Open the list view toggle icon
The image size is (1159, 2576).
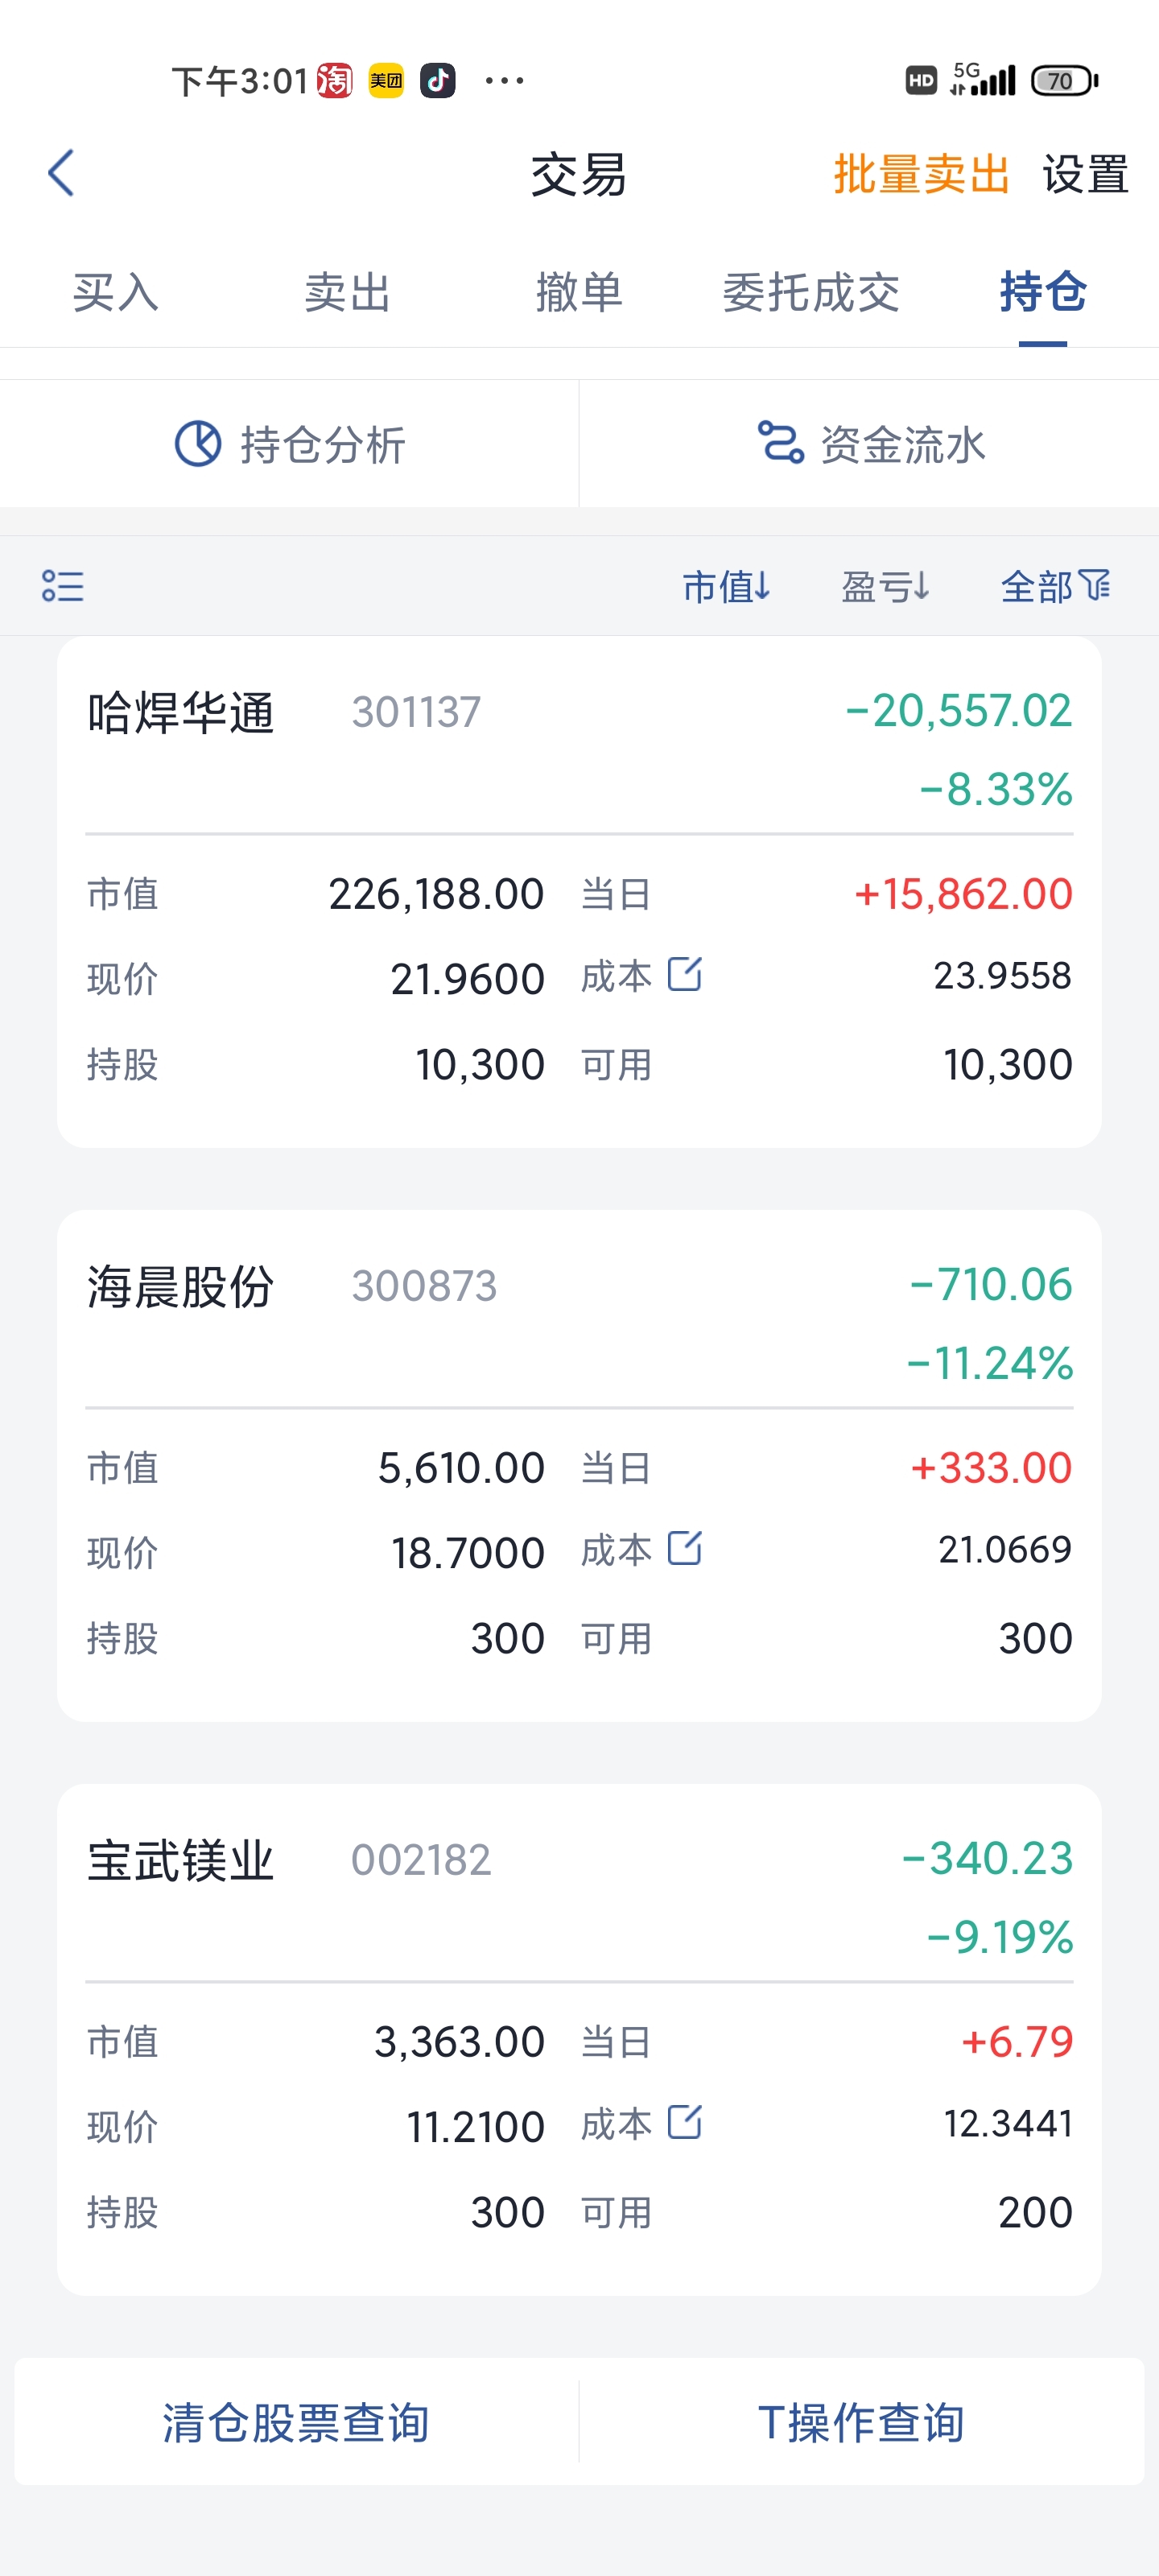[x=62, y=586]
